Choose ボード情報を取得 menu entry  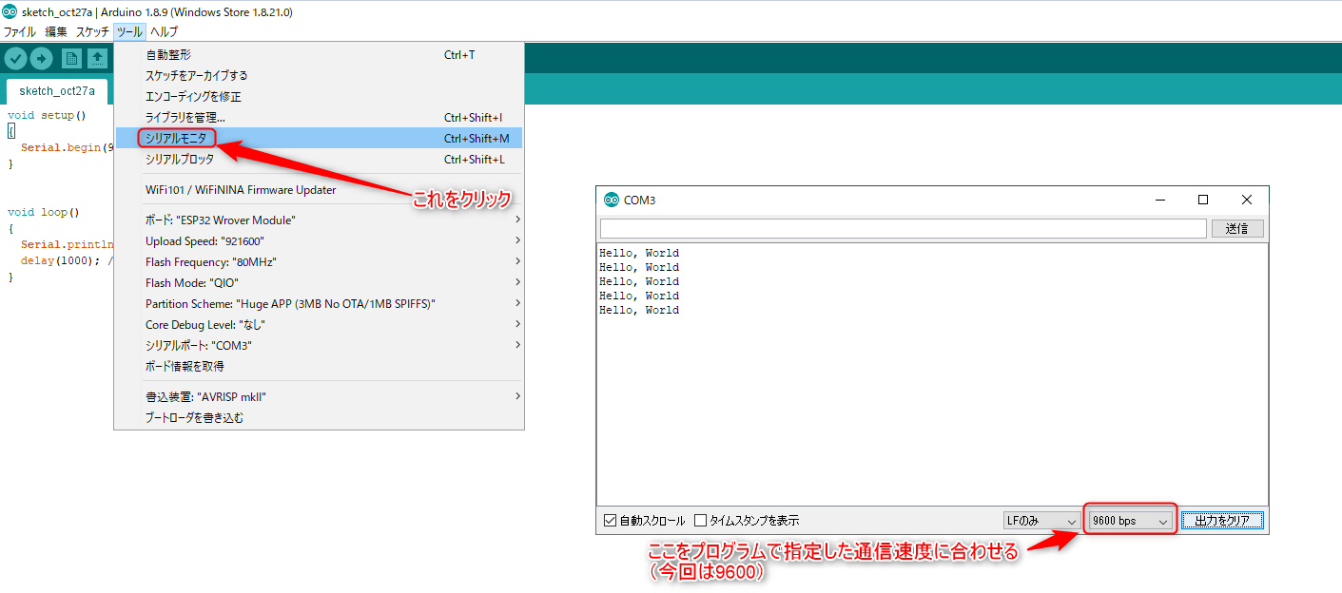[320, 366]
